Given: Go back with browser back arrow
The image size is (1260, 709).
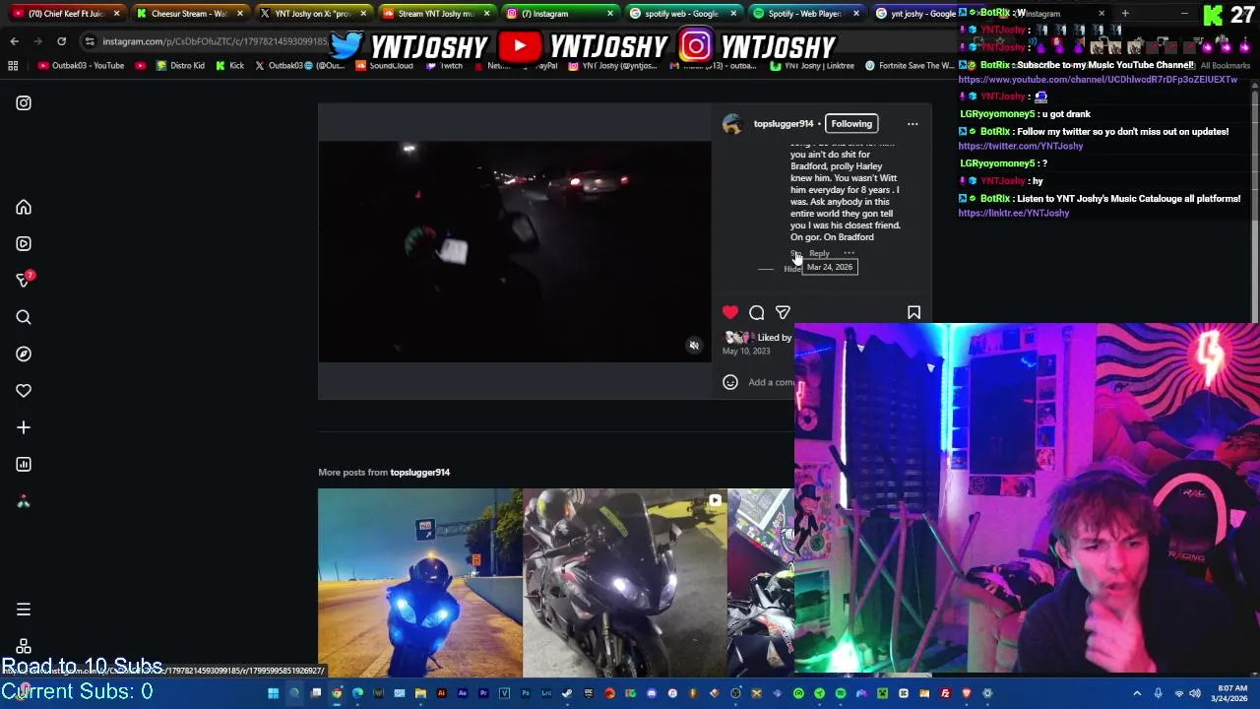Looking at the screenshot, I should pos(14,41).
